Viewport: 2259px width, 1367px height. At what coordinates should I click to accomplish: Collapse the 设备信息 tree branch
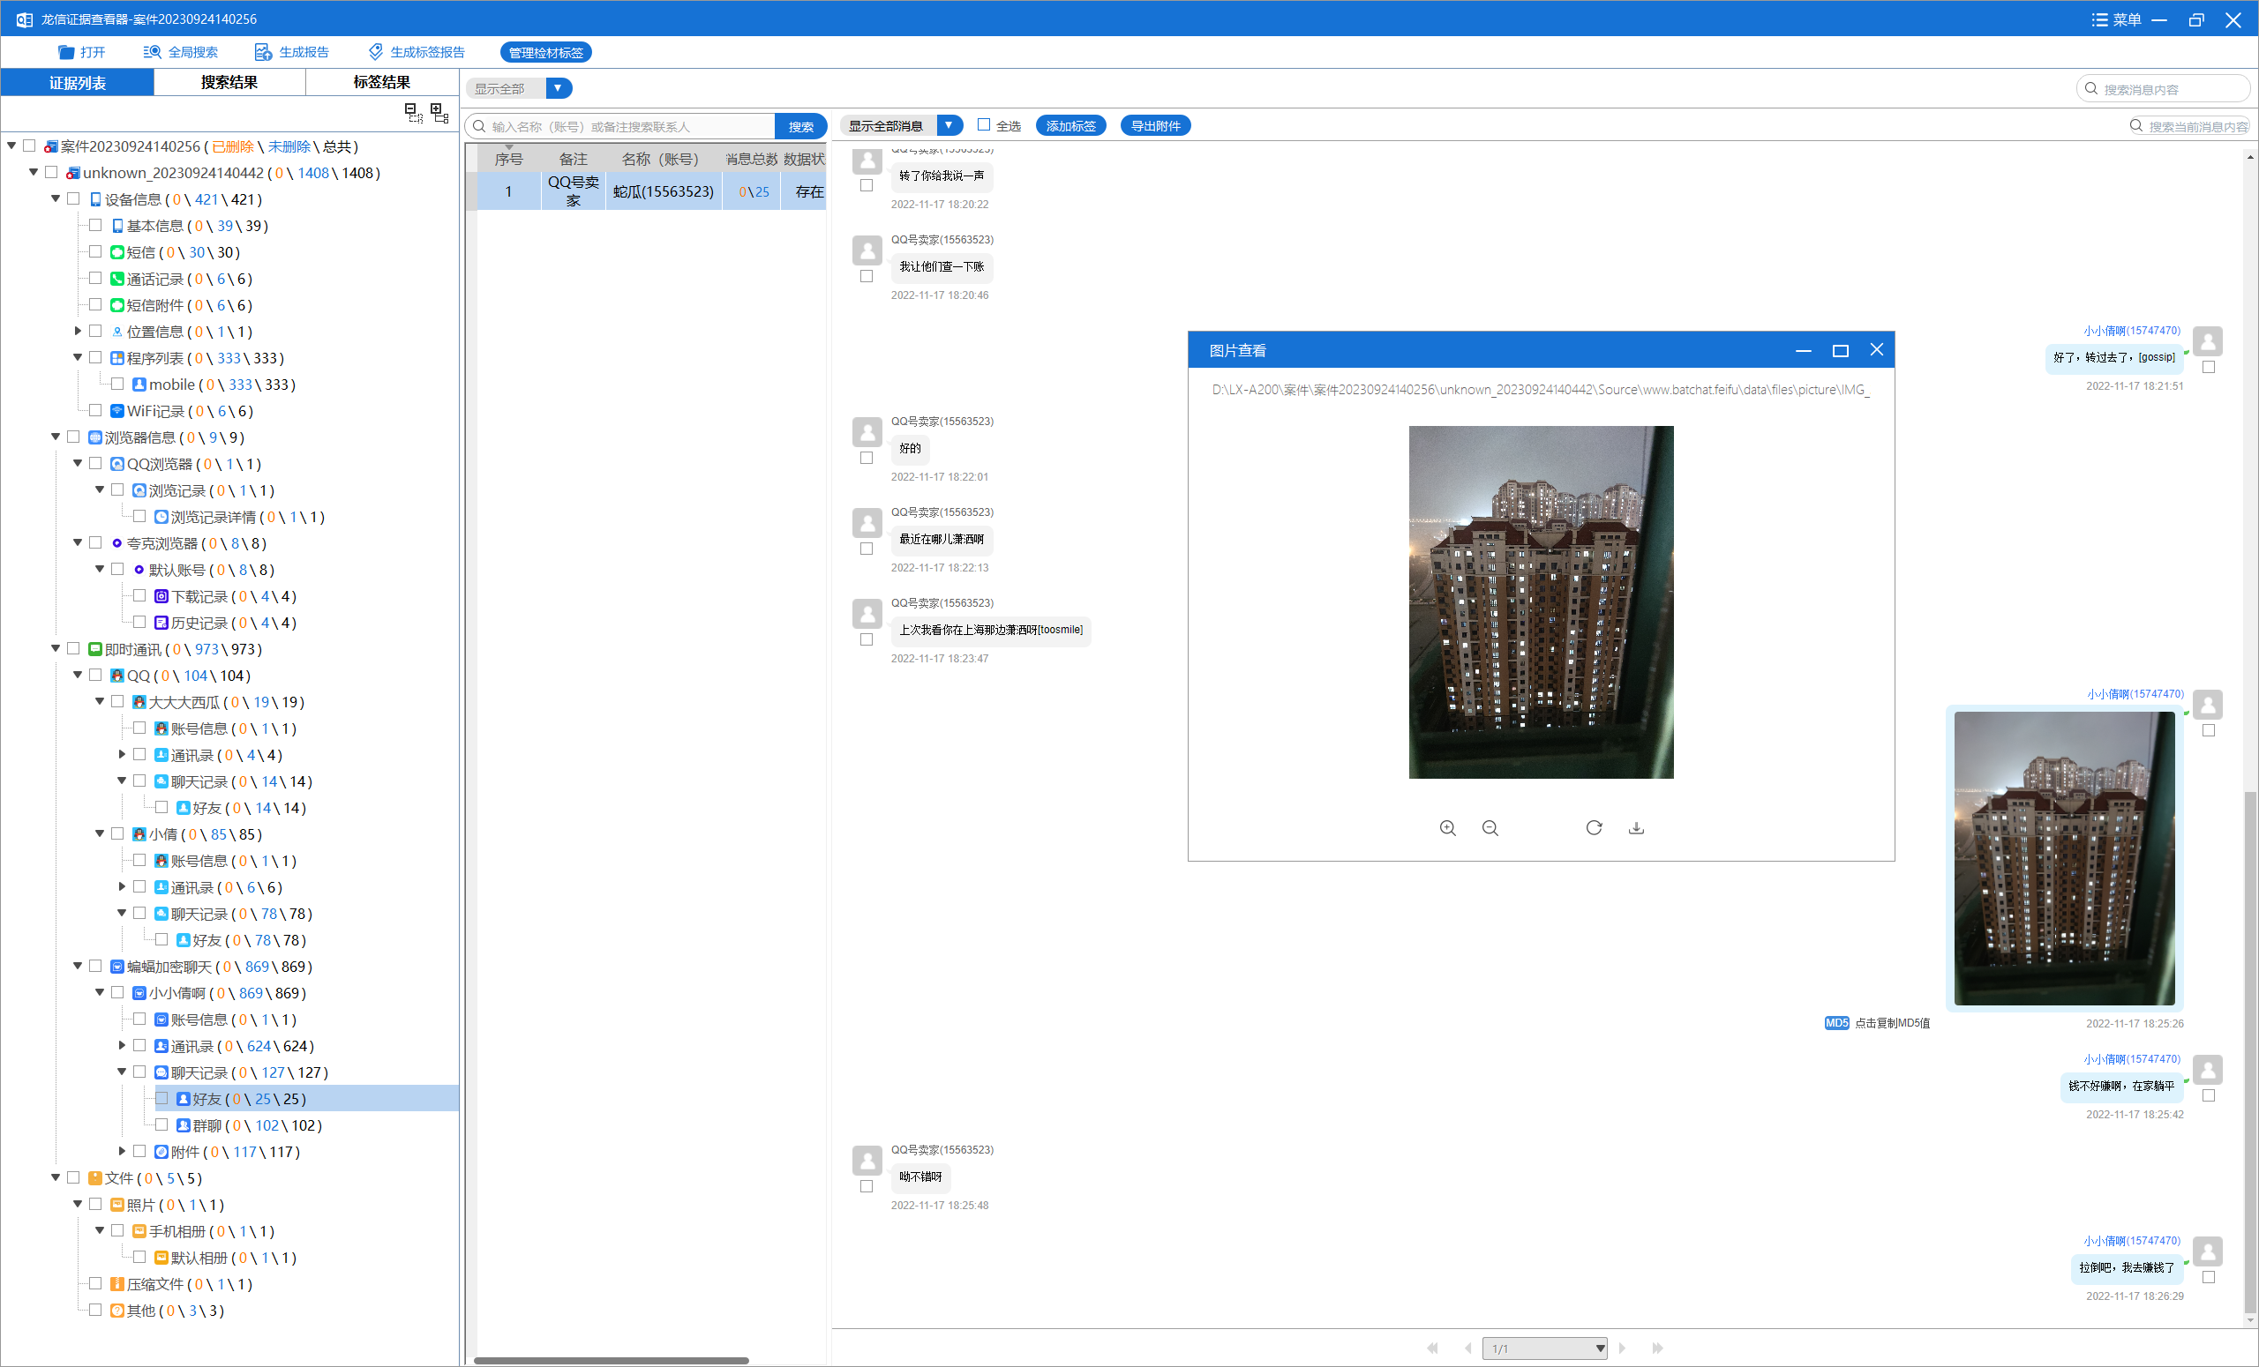55,198
